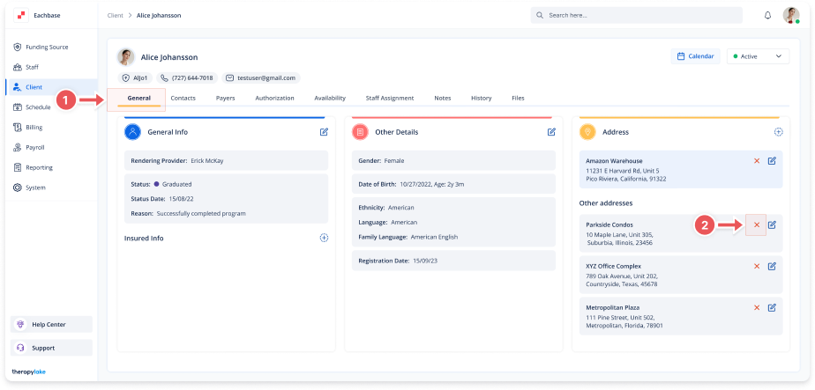
Task: Go to Billing in the sidebar
Action: pyautogui.click(x=34, y=127)
